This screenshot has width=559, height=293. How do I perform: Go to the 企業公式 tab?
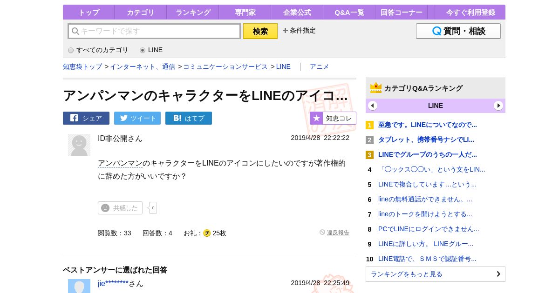pyautogui.click(x=297, y=13)
